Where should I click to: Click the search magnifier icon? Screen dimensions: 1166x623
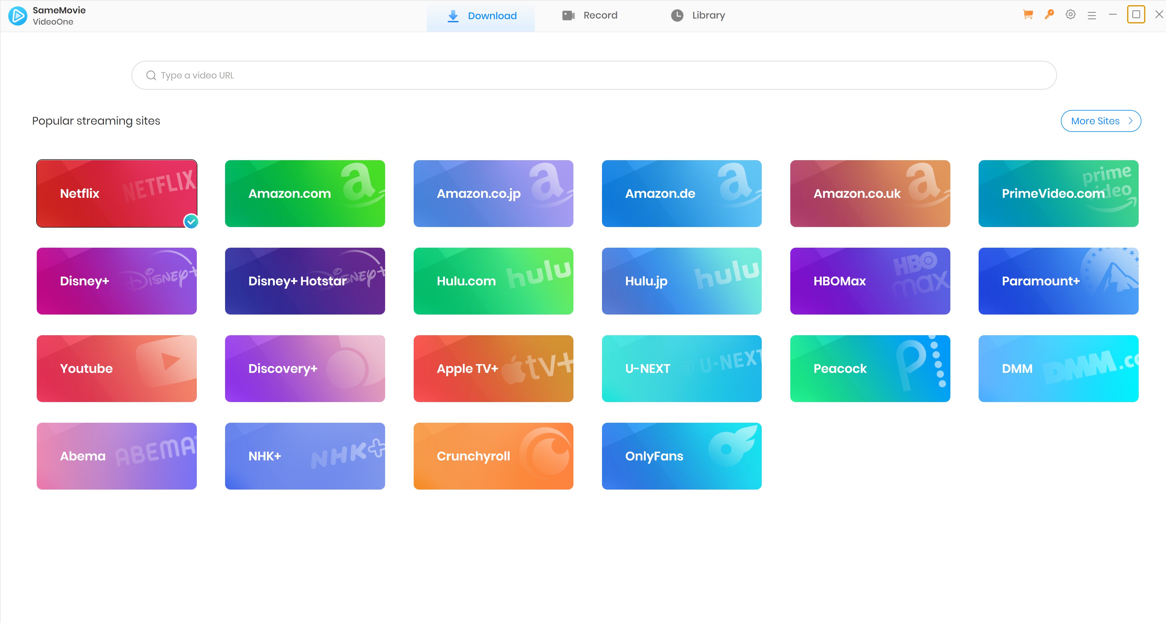[x=151, y=75]
